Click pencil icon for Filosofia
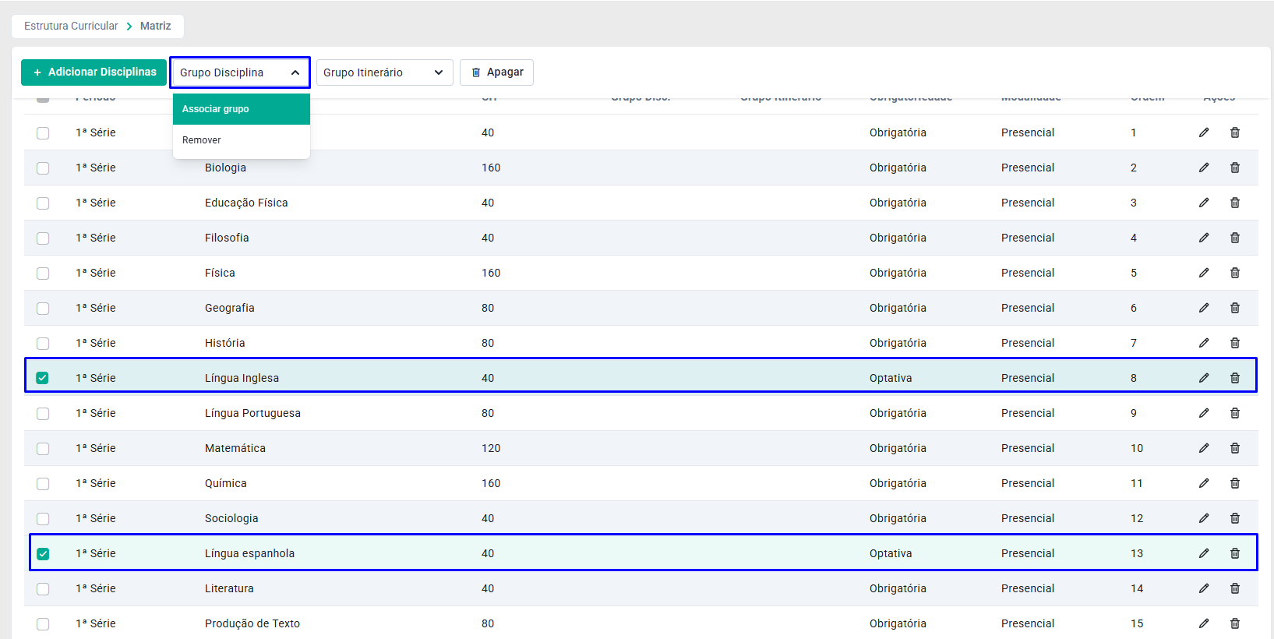Screen dimensions: 1274x639 pos(1204,238)
